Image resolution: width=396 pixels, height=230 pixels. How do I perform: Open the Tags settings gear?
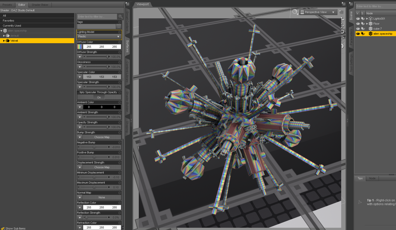(120, 22)
